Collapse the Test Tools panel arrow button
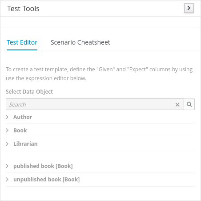The height and width of the screenshot is (201, 201). (x=189, y=8)
